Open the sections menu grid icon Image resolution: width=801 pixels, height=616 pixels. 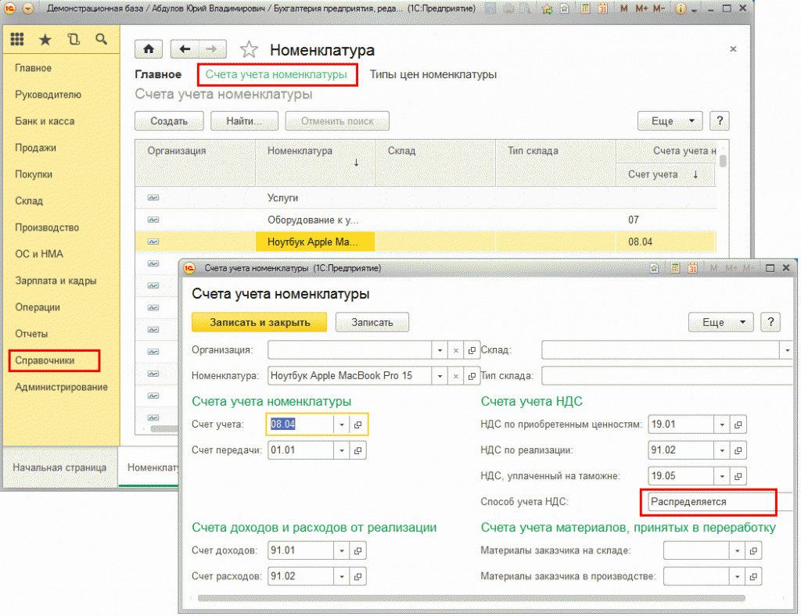pyautogui.click(x=16, y=39)
